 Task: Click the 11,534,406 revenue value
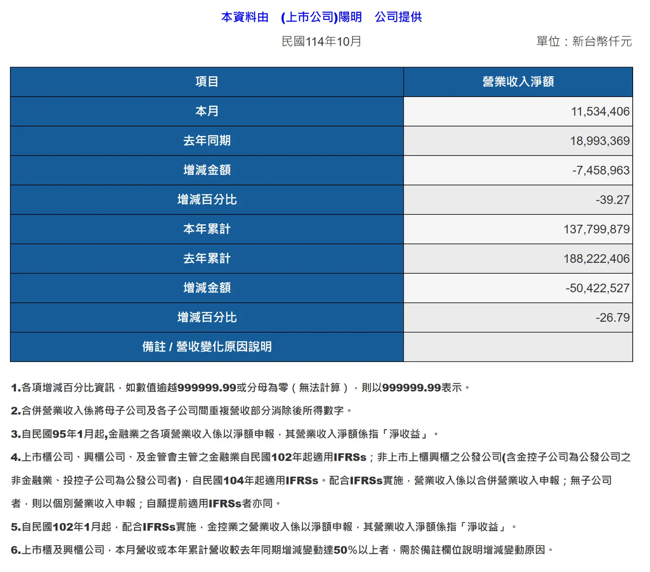point(600,112)
